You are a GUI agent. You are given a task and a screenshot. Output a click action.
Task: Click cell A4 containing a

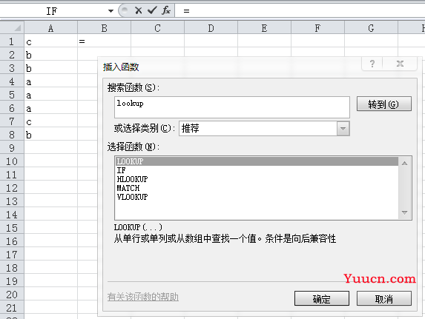pyautogui.click(x=50, y=81)
